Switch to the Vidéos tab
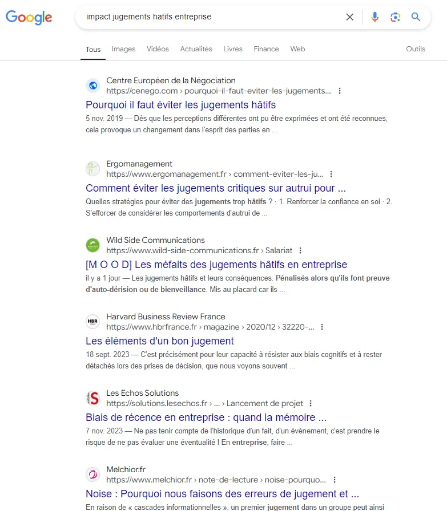447x511 pixels. (158, 49)
